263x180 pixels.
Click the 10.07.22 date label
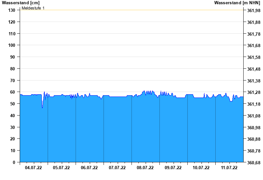pyautogui.click(x=201, y=168)
